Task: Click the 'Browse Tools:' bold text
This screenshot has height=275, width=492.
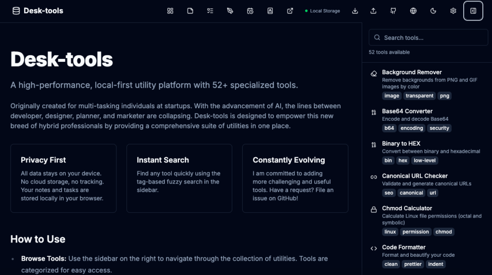Action: point(44,259)
